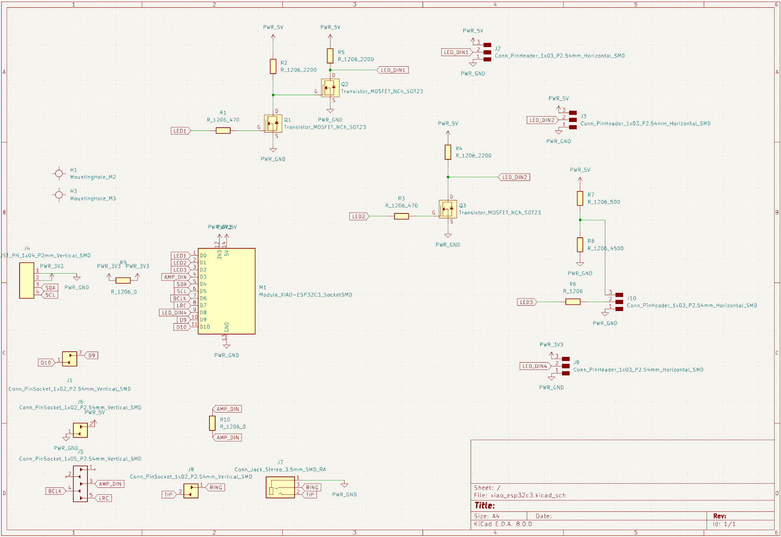Select the RING label on J8 connector

(x=216, y=487)
